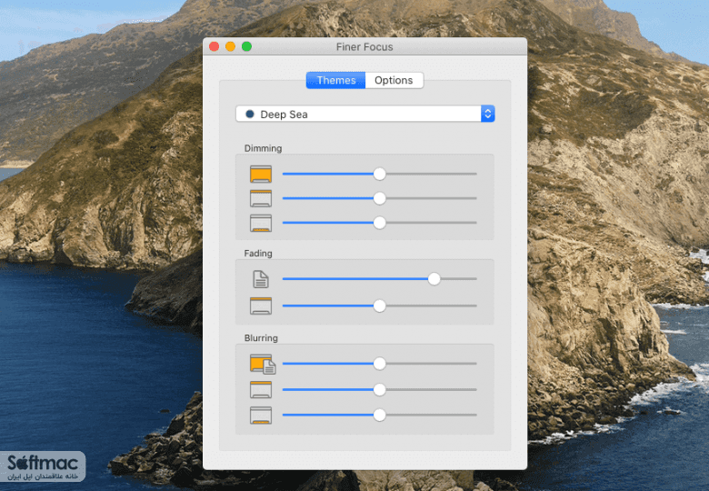
Task: Click the first Blurring slider handle
Action: click(380, 364)
